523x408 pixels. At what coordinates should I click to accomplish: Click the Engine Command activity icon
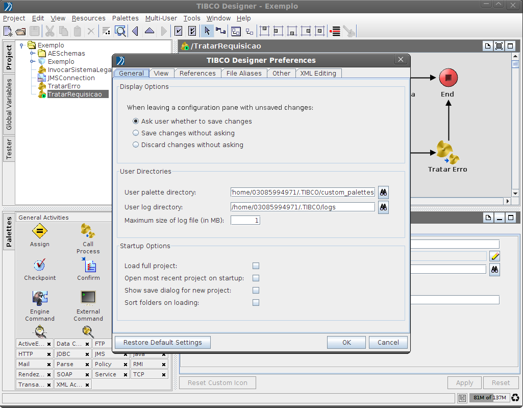click(x=39, y=298)
